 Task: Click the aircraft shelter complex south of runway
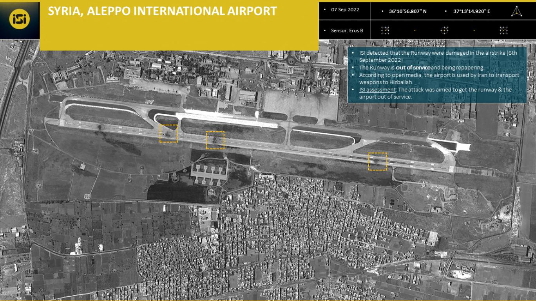pos(208,172)
